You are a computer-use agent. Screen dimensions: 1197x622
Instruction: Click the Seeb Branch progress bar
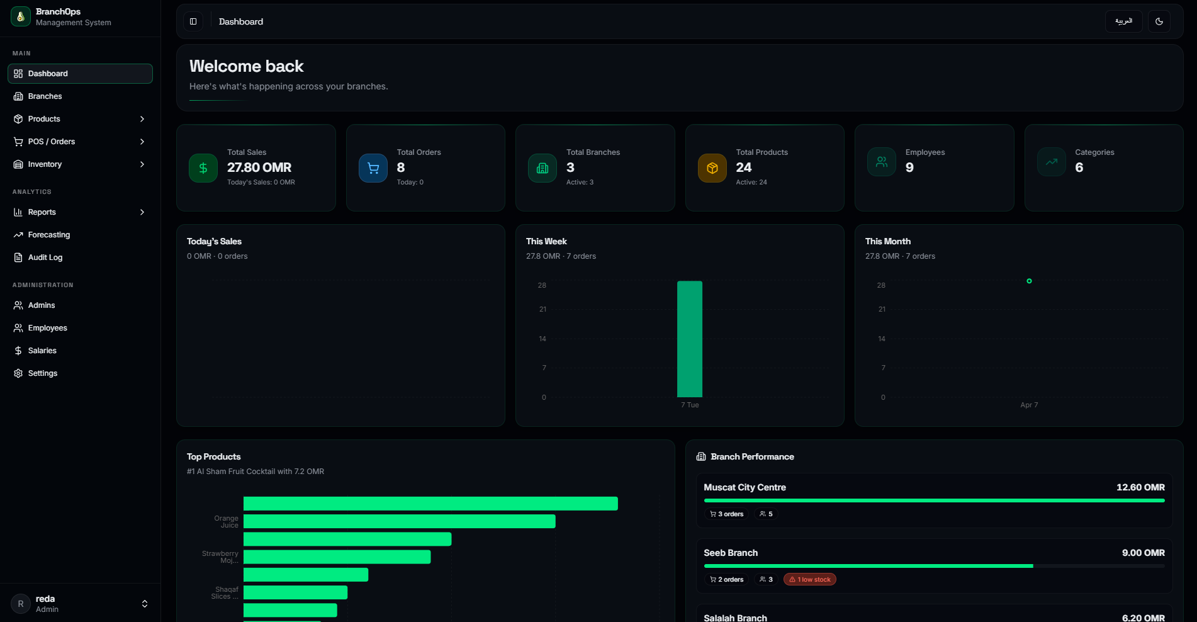pyautogui.click(x=934, y=566)
